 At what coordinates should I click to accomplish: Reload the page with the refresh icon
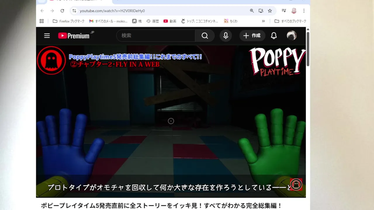click(x=62, y=11)
